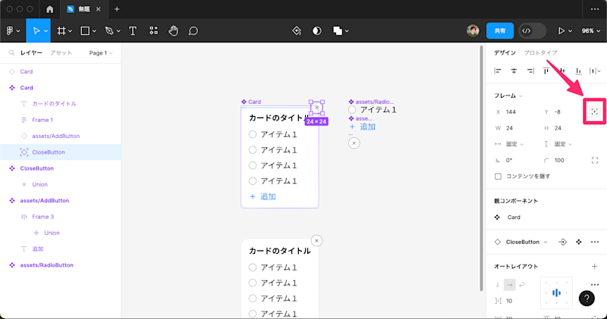The image size is (607, 319).
Task: Open the help question mark button
Action: pos(587,298)
